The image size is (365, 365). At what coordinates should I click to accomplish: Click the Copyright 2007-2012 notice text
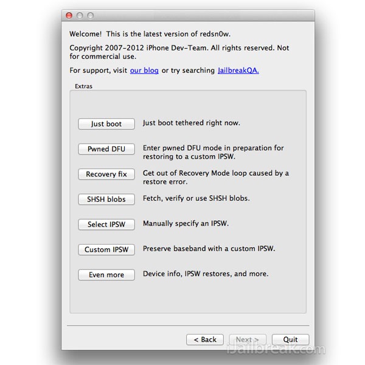pyautogui.click(x=179, y=52)
